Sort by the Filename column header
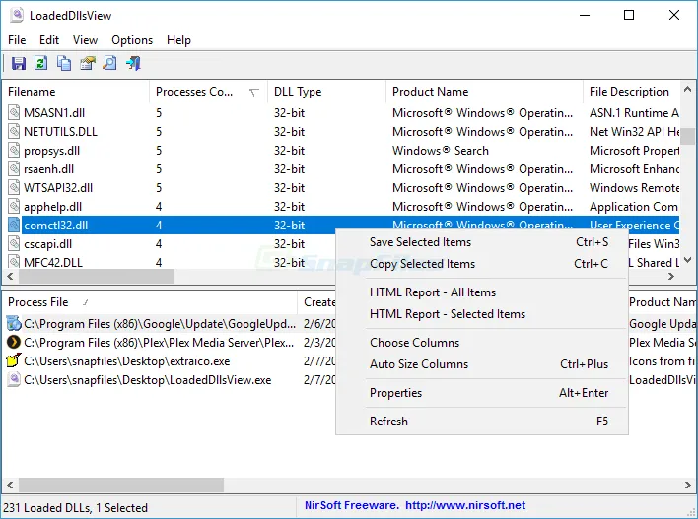The image size is (698, 519). (76, 92)
